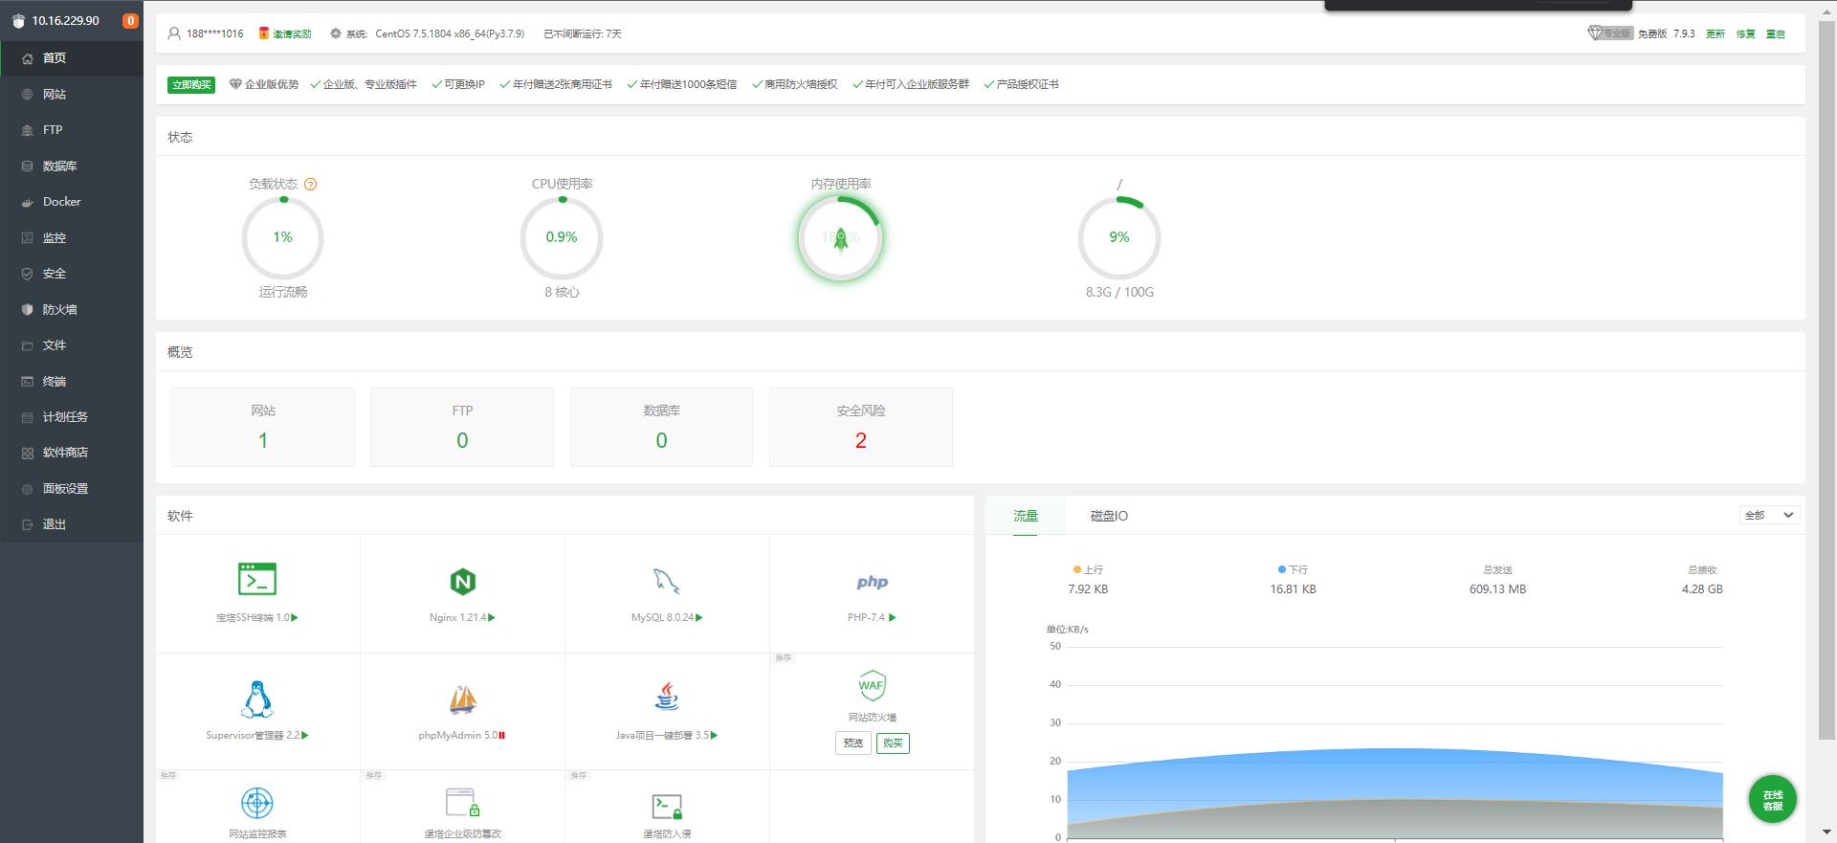Click the 10.16.229.90 panel address header
1837x843 pixels.
(65, 20)
